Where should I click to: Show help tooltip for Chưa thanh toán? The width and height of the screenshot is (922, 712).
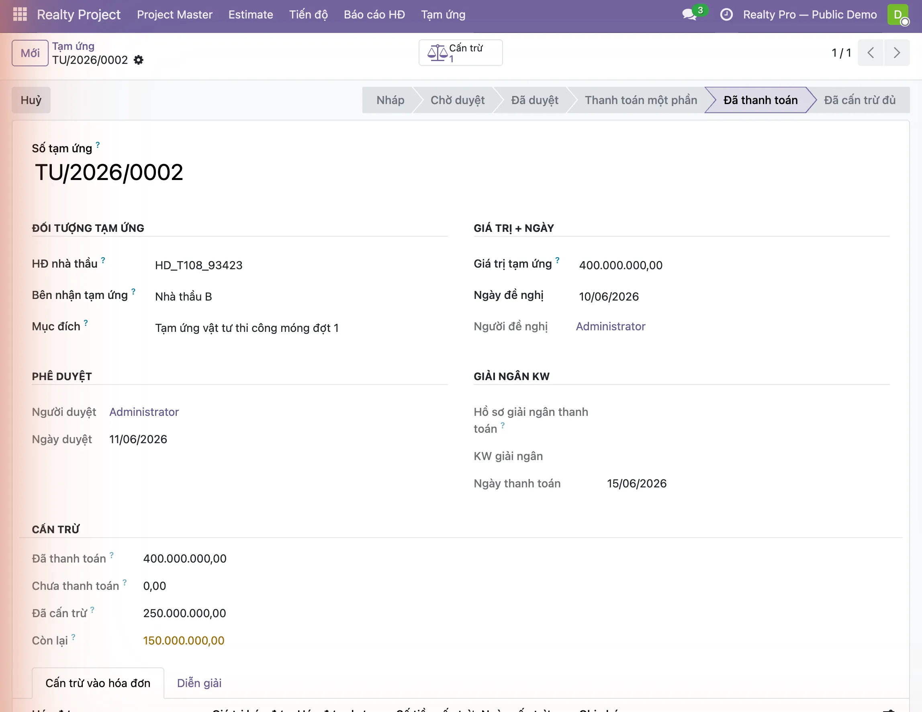pyautogui.click(x=125, y=582)
